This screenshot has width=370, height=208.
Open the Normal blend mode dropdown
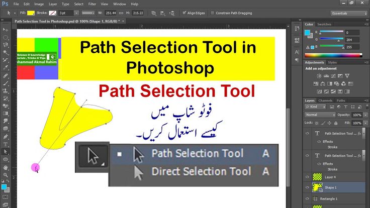point(320,115)
